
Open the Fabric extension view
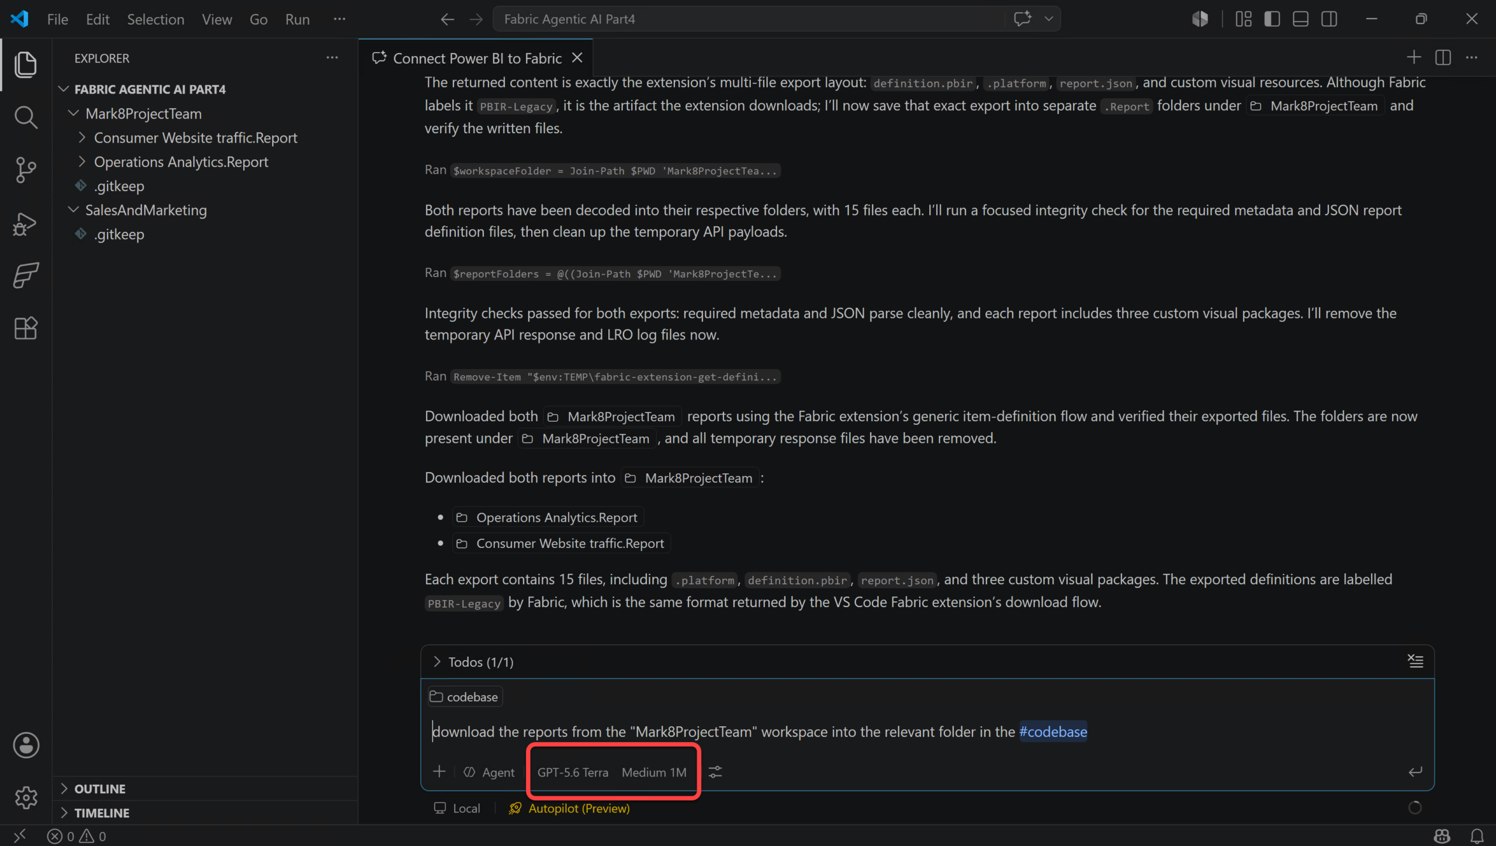26,275
